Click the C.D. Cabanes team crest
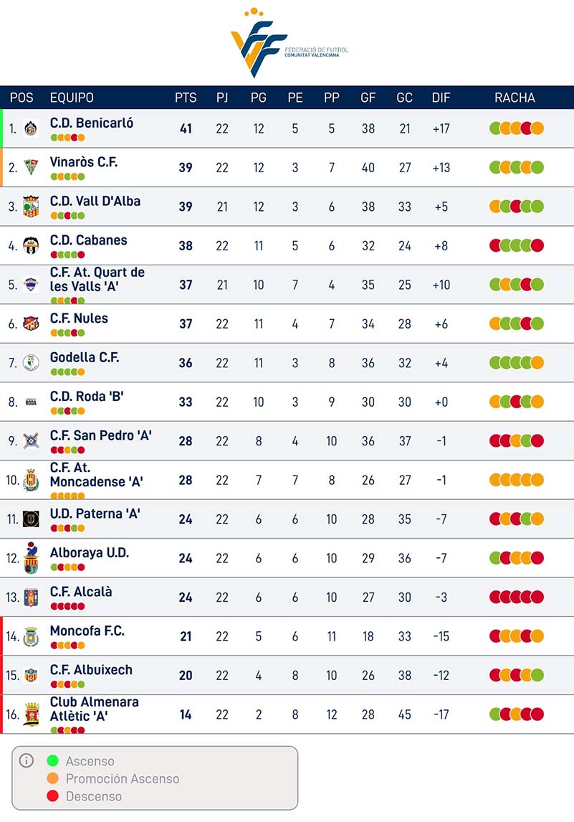 pyautogui.click(x=31, y=245)
